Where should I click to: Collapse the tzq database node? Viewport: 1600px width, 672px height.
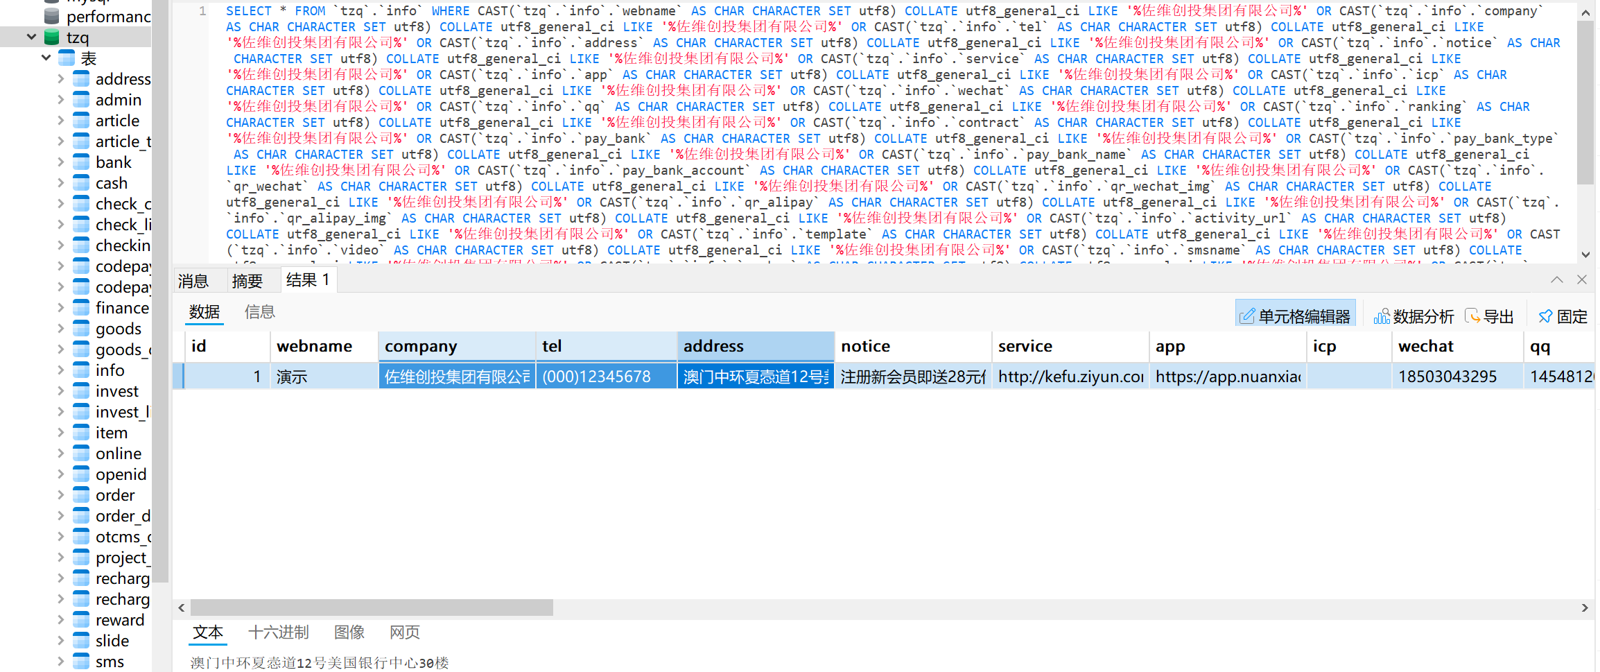point(31,37)
